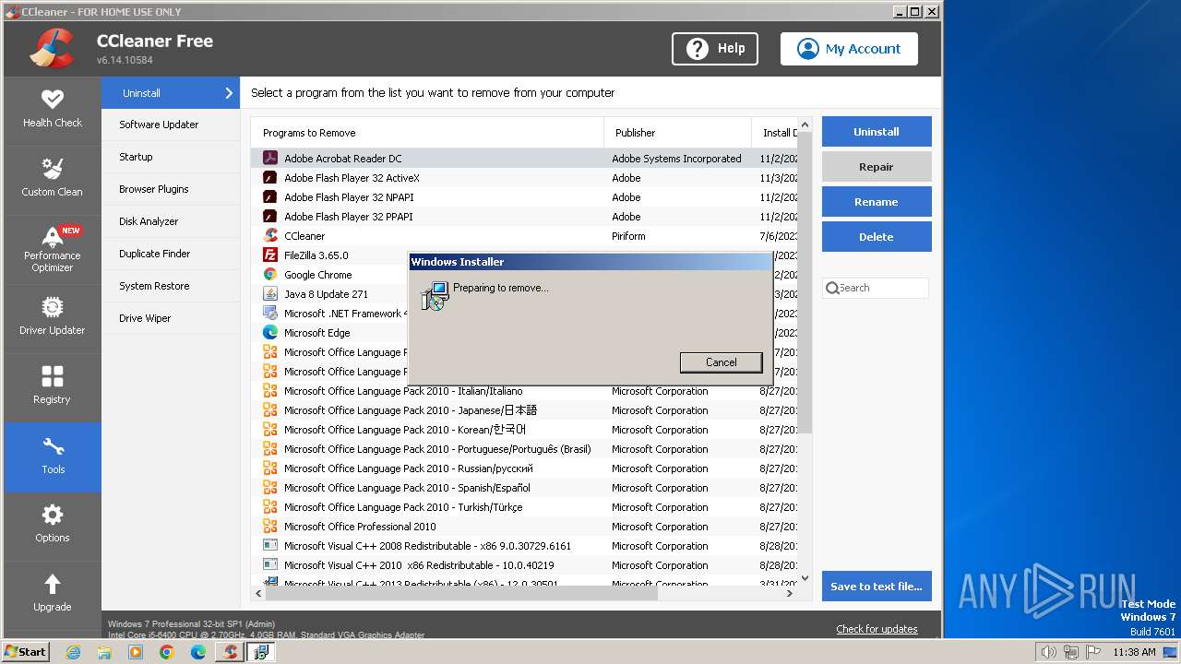Select Adobe Flash Player 32 NPAPI row
The width and height of the screenshot is (1181, 664).
pos(524,196)
